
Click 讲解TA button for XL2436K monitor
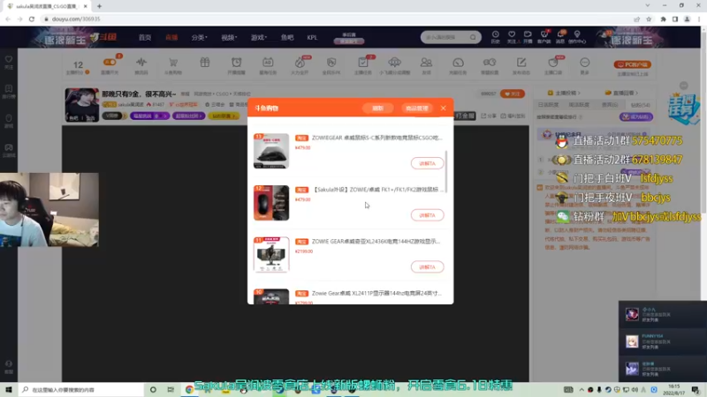tap(427, 267)
